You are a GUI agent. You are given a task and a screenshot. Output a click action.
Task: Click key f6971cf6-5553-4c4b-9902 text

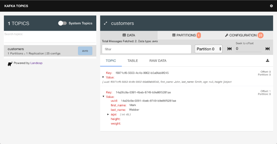(x=142, y=73)
